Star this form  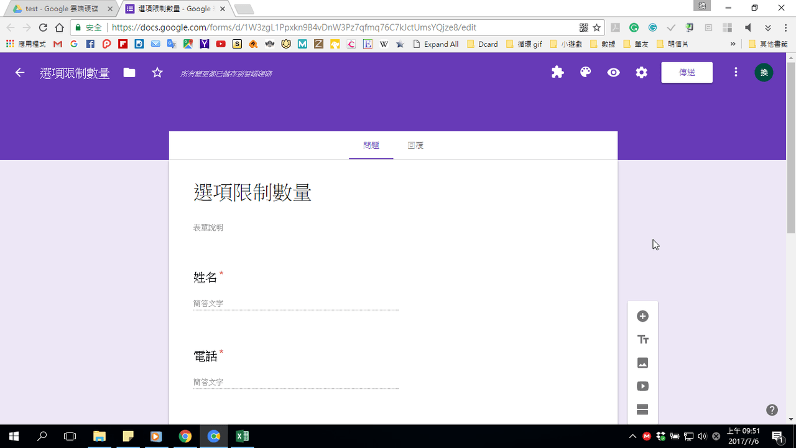(x=157, y=73)
